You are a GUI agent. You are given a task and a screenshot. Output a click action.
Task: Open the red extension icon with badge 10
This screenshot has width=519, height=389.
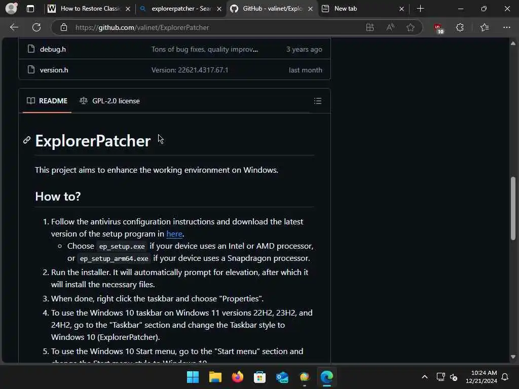point(438,28)
